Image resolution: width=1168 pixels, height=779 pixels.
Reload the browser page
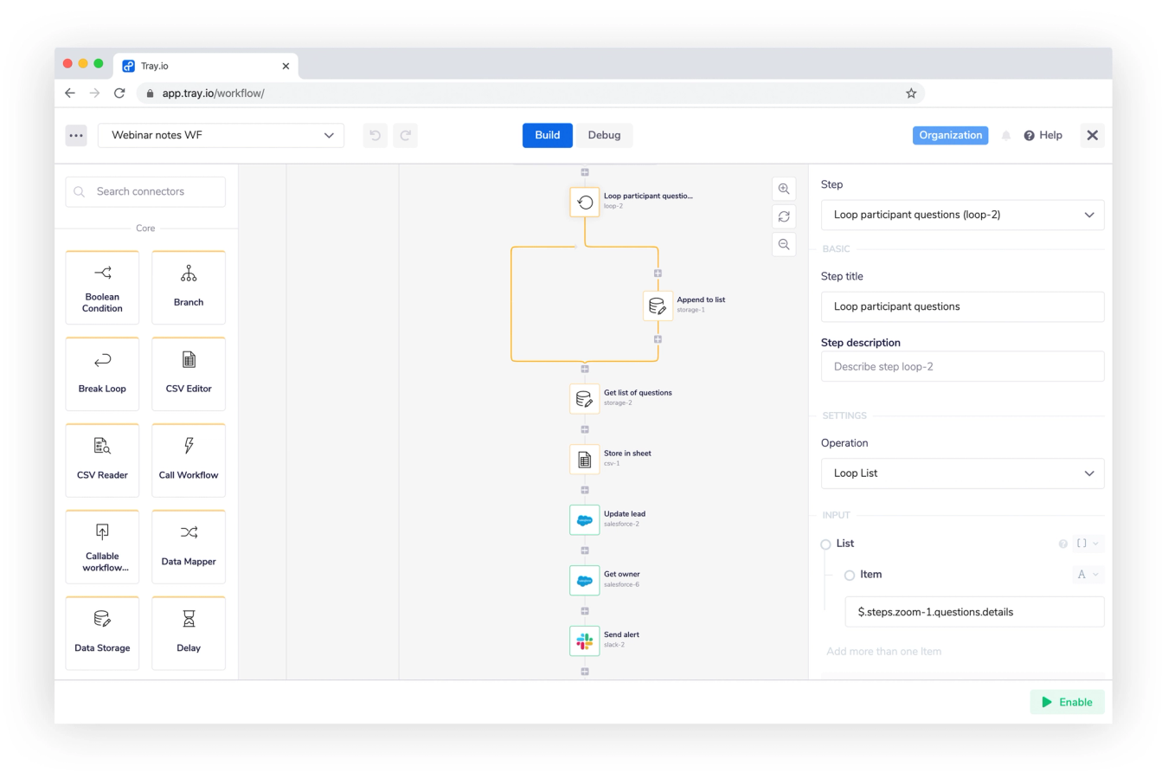coord(119,93)
